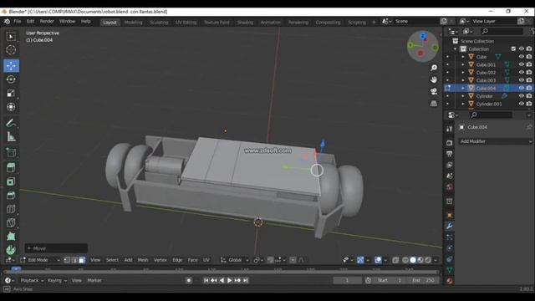Disable Cube.004 in renders via camera icon
Viewport: 535px width, 301px height.
529,88
